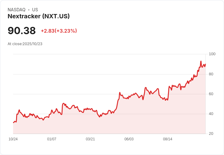
Task: Click the 40 y-axis price label
Action: point(211,114)
